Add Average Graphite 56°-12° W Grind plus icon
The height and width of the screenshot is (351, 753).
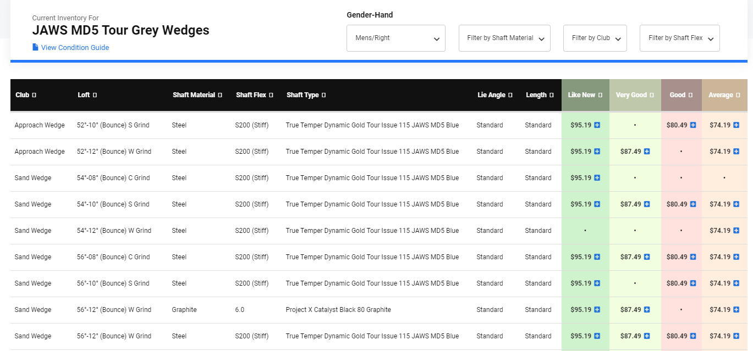[736, 310]
